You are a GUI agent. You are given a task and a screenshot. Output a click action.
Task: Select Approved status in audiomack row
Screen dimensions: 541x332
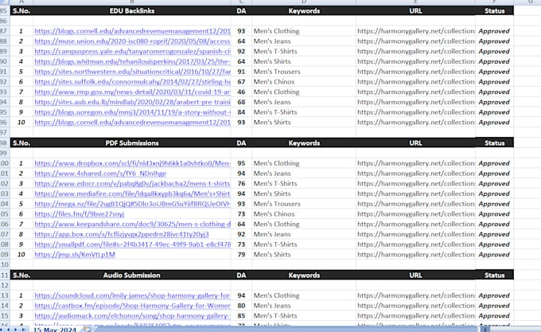(x=494, y=316)
